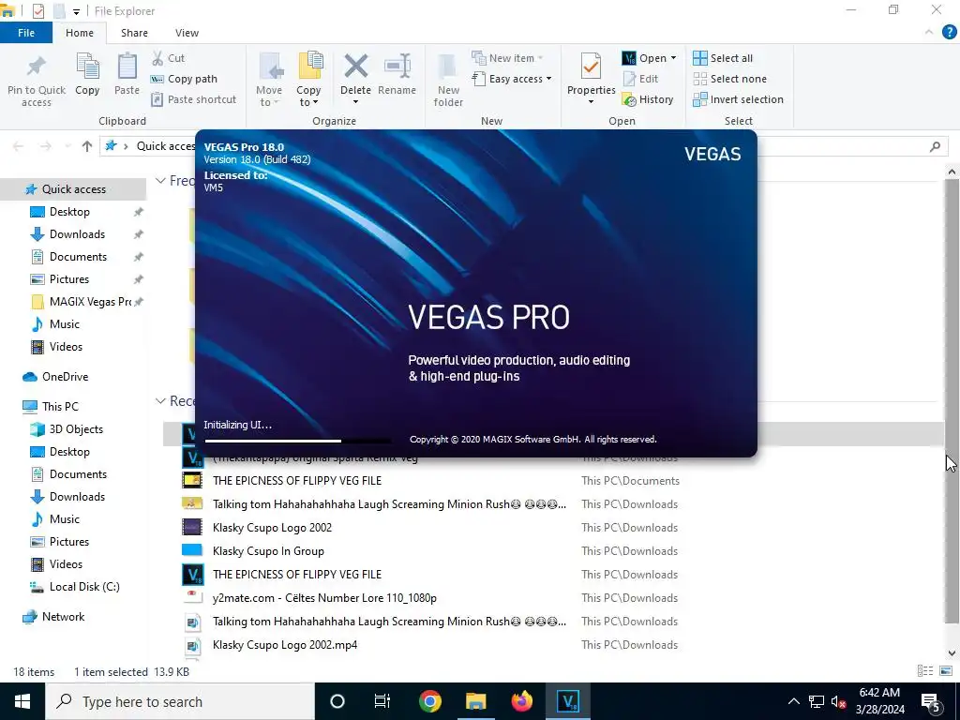Select Klasky Csupo In Group file
The width and height of the screenshot is (960, 720).
[x=268, y=551]
